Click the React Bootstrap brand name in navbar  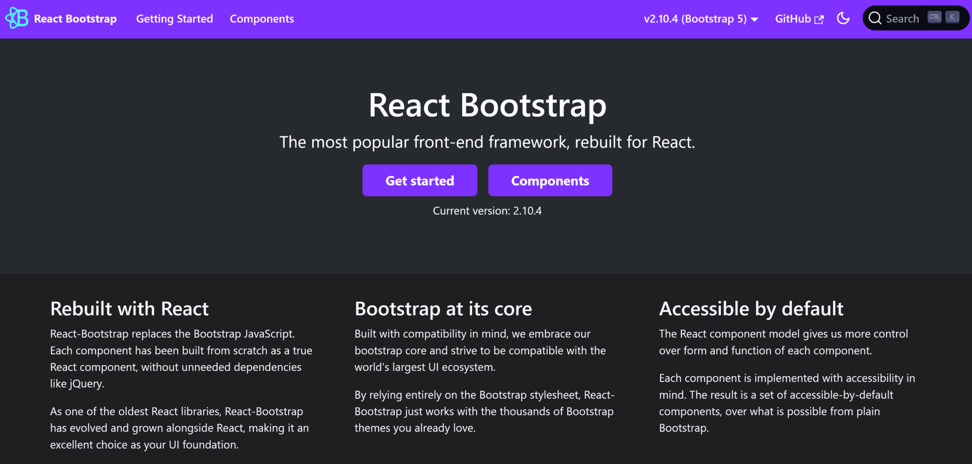[75, 19]
